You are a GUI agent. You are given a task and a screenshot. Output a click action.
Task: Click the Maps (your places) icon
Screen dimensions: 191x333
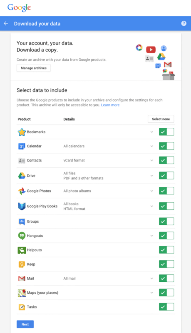[x=22, y=293]
